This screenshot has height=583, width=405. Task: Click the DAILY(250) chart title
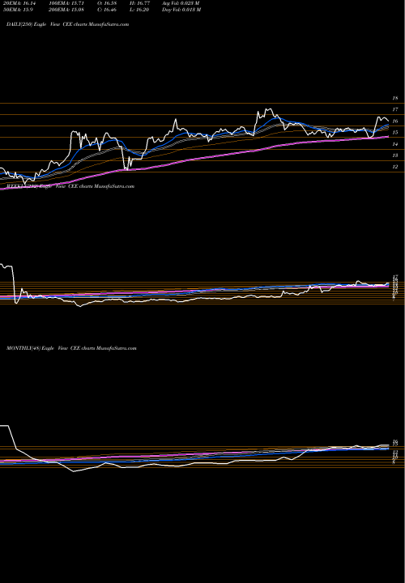68,24
